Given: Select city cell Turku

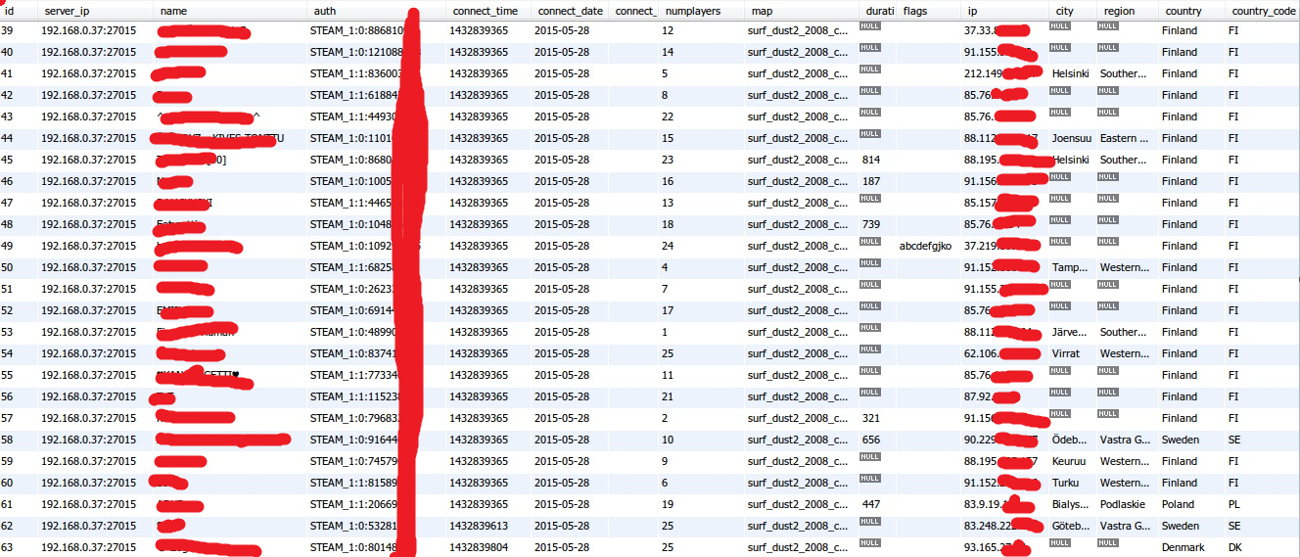Looking at the screenshot, I should tap(1065, 483).
